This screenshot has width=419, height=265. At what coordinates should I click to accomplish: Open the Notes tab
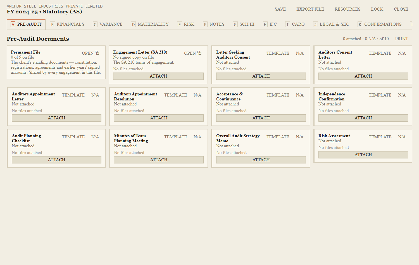point(214,24)
